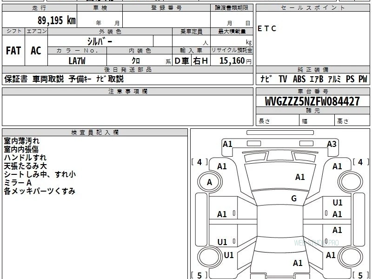Select the ミラーA inspector note
Image resolution: width=372 pixels, height=279 pixels.
tap(18, 183)
